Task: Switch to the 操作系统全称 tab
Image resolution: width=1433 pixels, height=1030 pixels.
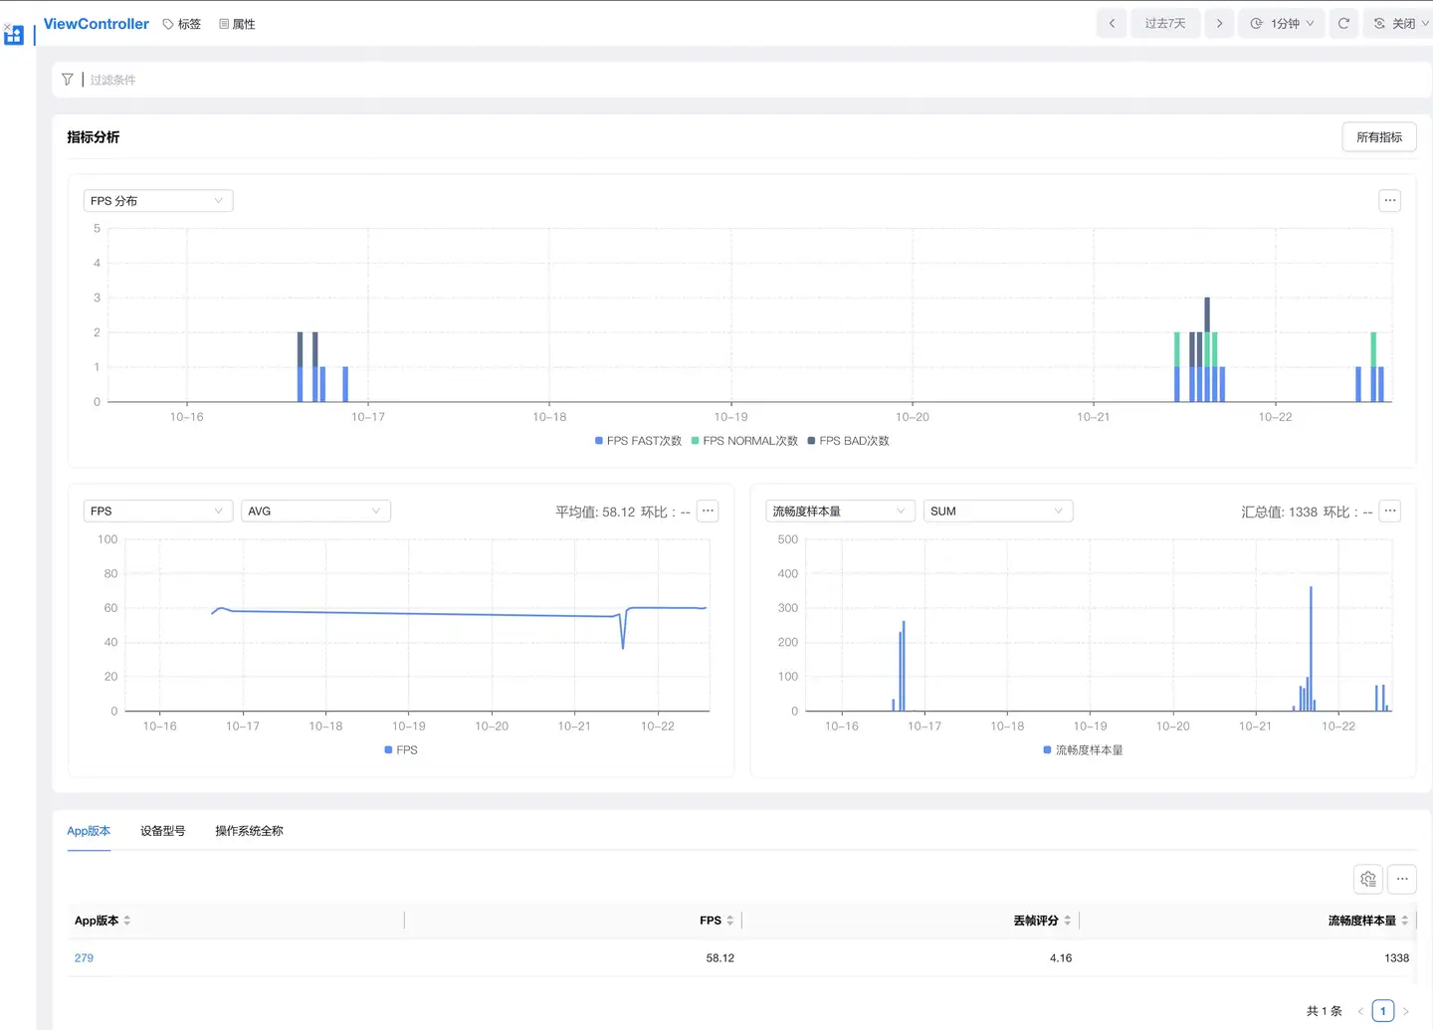Action: [x=249, y=831]
